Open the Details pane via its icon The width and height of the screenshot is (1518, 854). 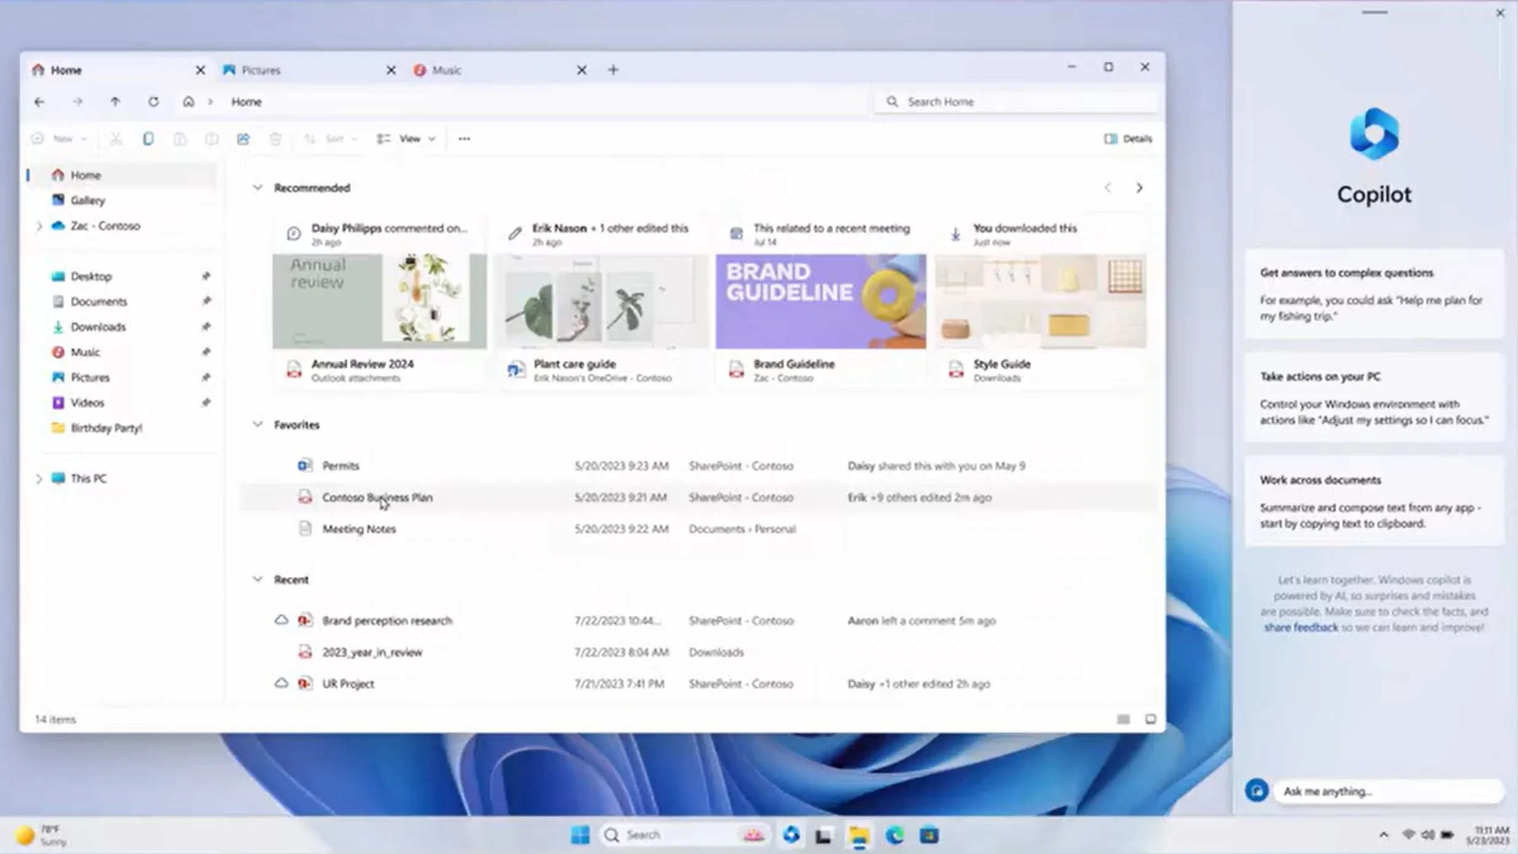pos(1127,138)
